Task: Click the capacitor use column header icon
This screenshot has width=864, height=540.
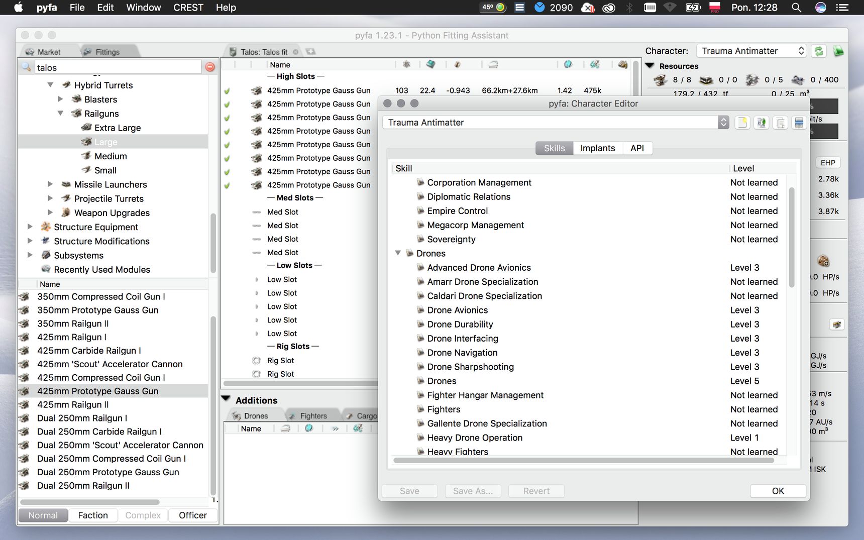Action: coord(568,64)
